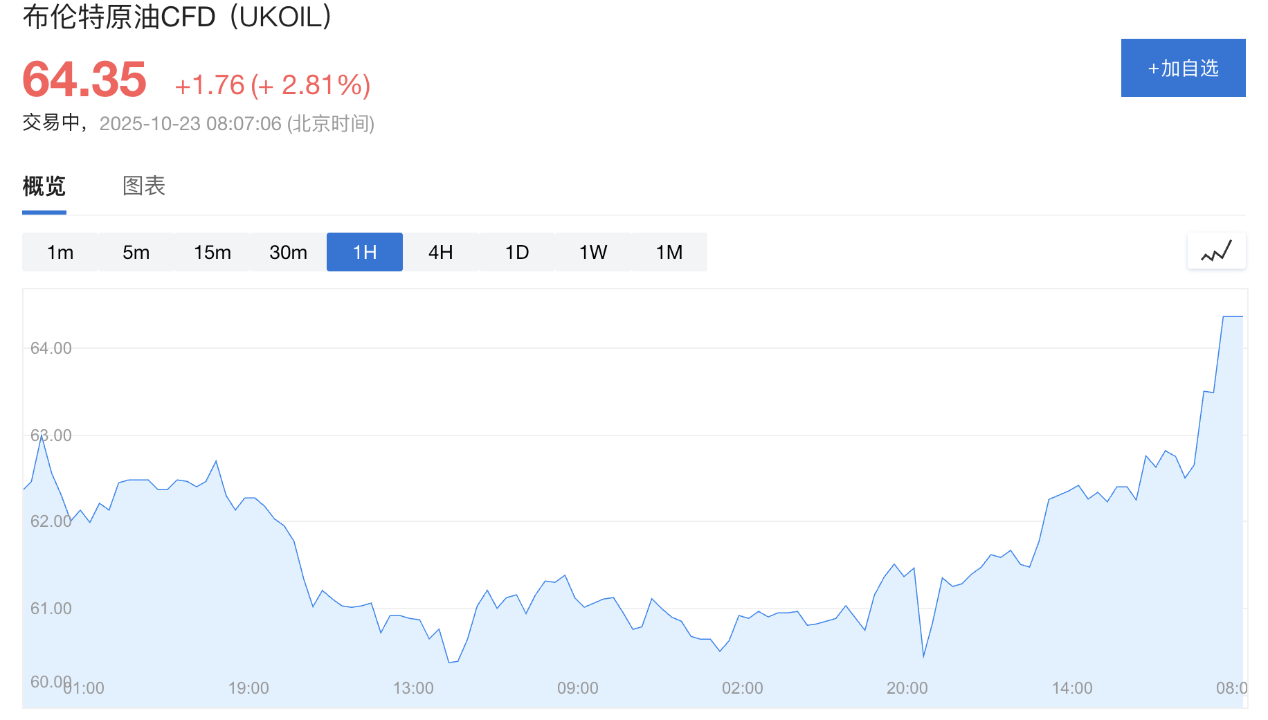Click the +1.76 (+2.81%) change text
The height and width of the screenshot is (720, 1268).
[273, 85]
